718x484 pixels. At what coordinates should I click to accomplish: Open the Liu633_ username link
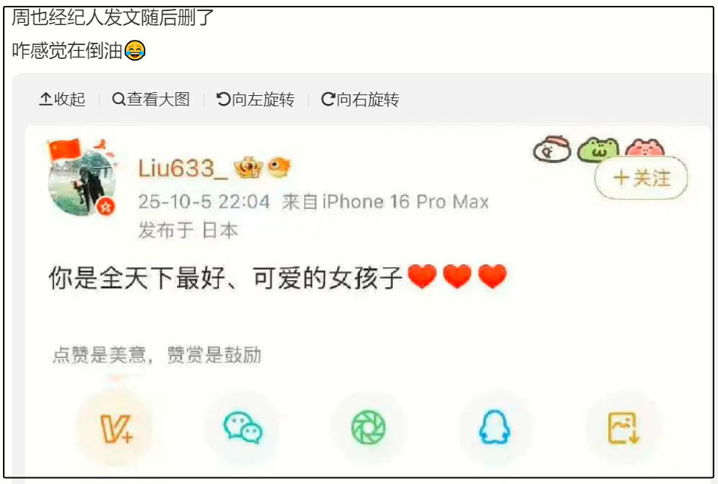(183, 168)
